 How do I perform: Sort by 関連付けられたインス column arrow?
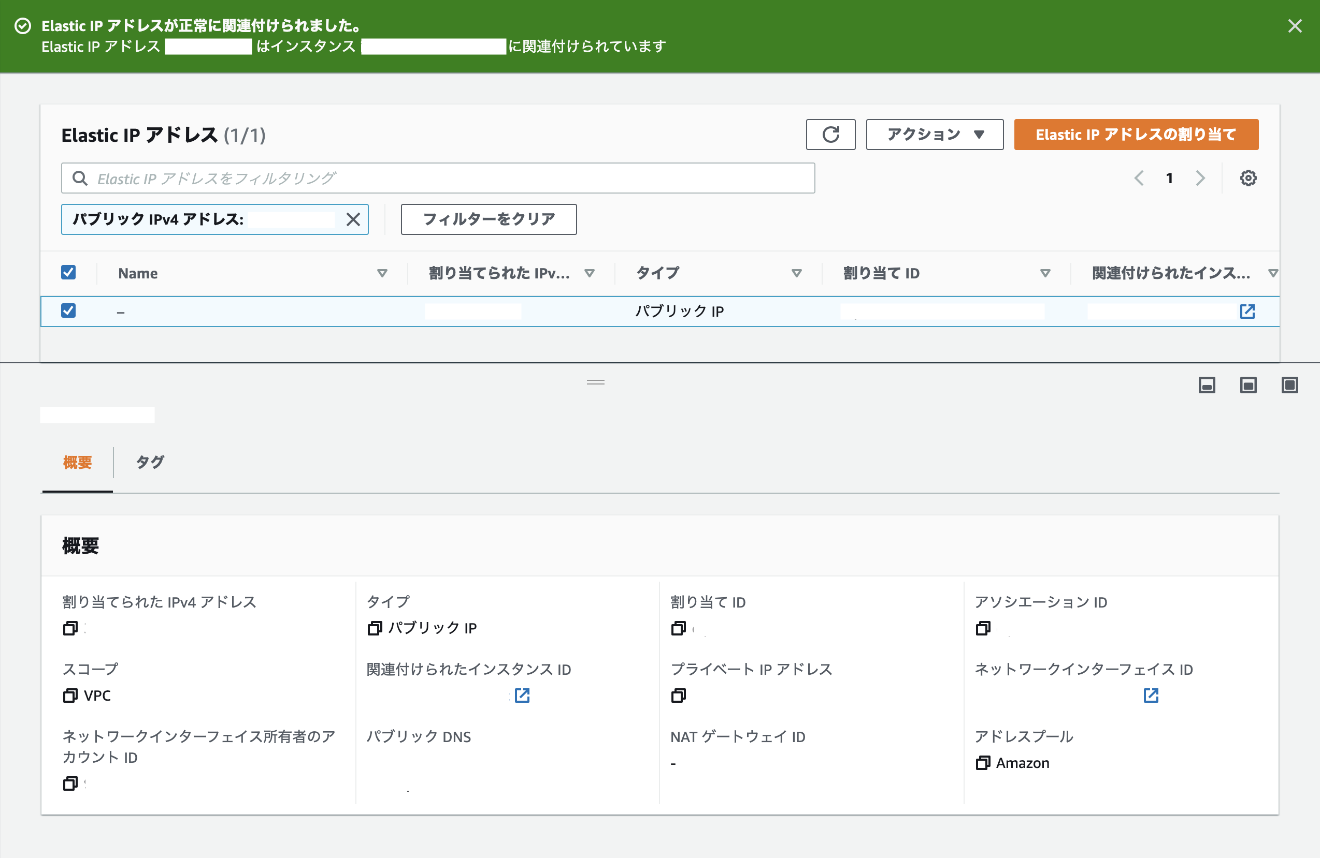click(1273, 273)
